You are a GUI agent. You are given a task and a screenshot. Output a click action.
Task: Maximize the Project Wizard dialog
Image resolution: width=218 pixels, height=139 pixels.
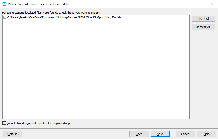tap(200, 4)
